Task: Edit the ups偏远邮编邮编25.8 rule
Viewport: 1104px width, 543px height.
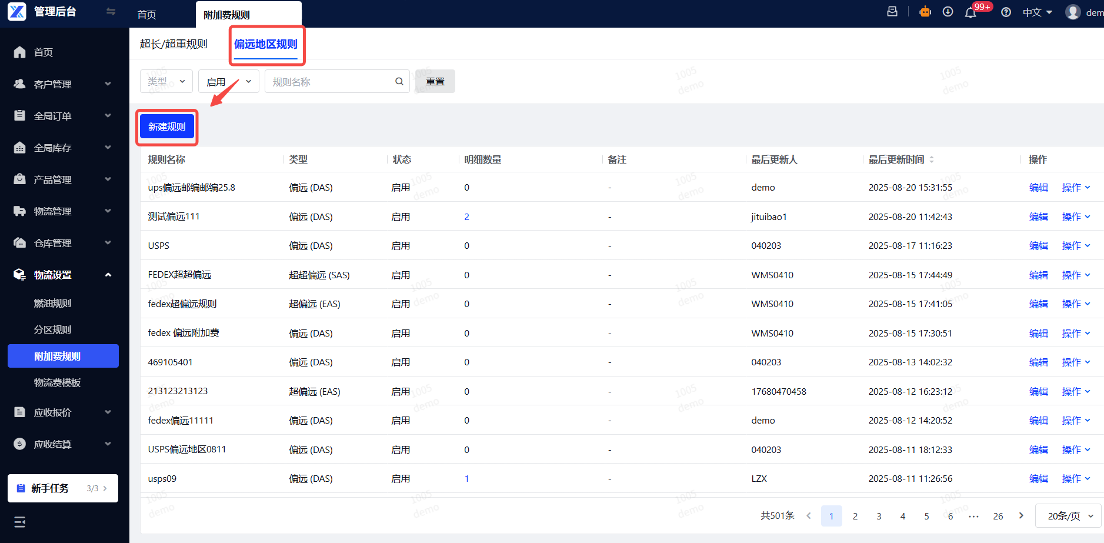Action: (1039, 188)
